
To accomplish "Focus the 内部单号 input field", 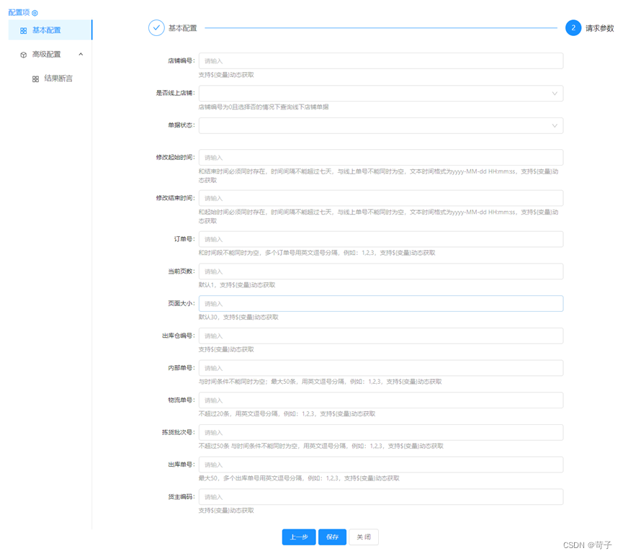I will (380, 368).
